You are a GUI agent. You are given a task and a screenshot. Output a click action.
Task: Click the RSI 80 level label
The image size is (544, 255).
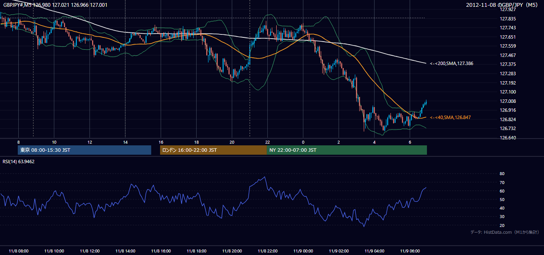[x=502, y=174]
